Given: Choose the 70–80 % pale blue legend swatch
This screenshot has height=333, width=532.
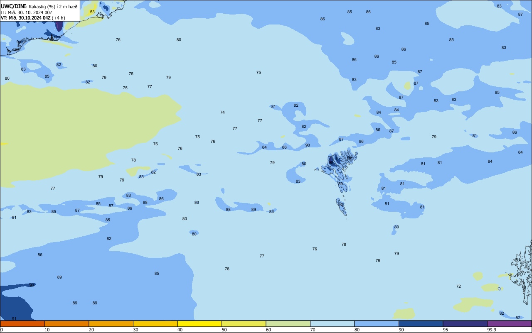Looking at the screenshot, I should click(x=332, y=323).
